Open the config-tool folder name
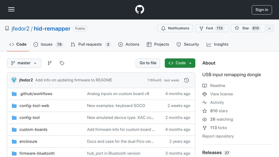This screenshot has width=279, height=157. [x=30, y=118]
